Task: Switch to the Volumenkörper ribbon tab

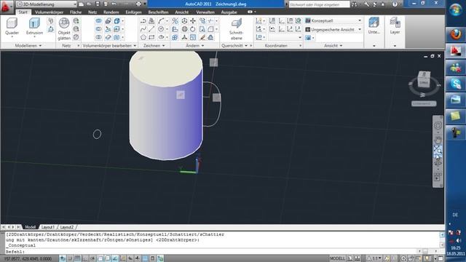Action: tap(50, 12)
